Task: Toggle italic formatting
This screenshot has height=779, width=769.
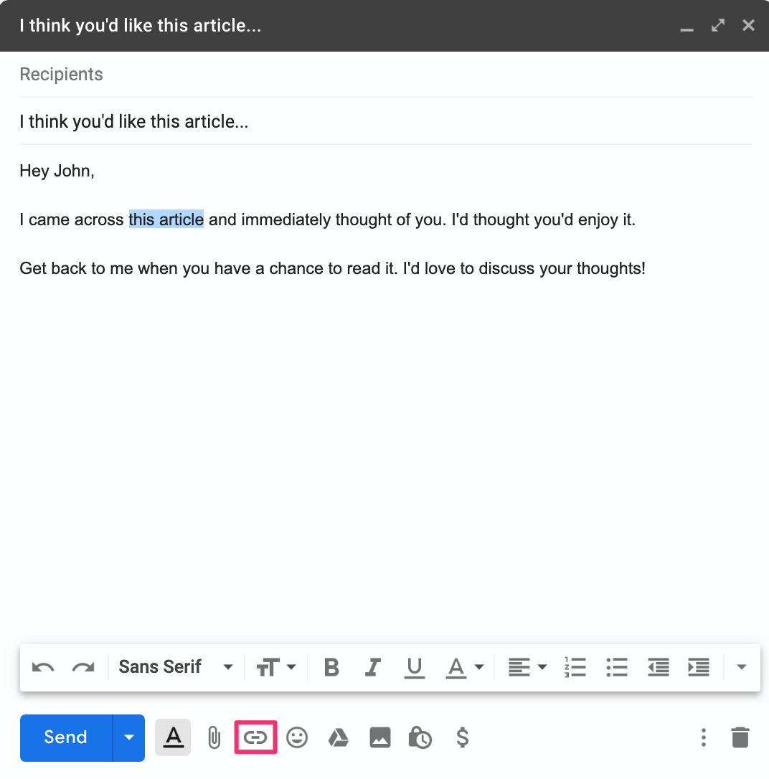Action: point(372,667)
